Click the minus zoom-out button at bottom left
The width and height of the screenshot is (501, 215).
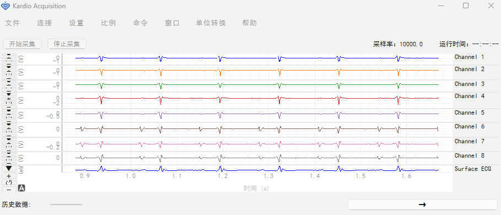click(9, 190)
